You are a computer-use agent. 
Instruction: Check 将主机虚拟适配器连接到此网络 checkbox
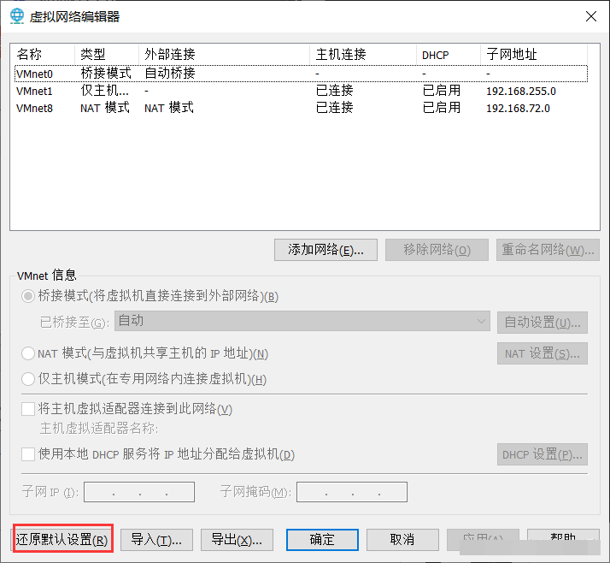28,409
